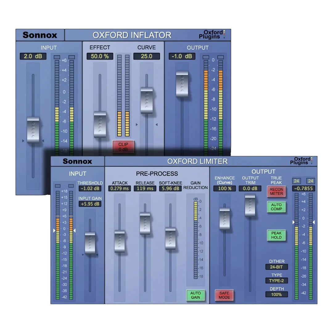Toggle the SAFE MODE button
Image resolution: width=333 pixels, height=333 pixels.
[x=224, y=295]
